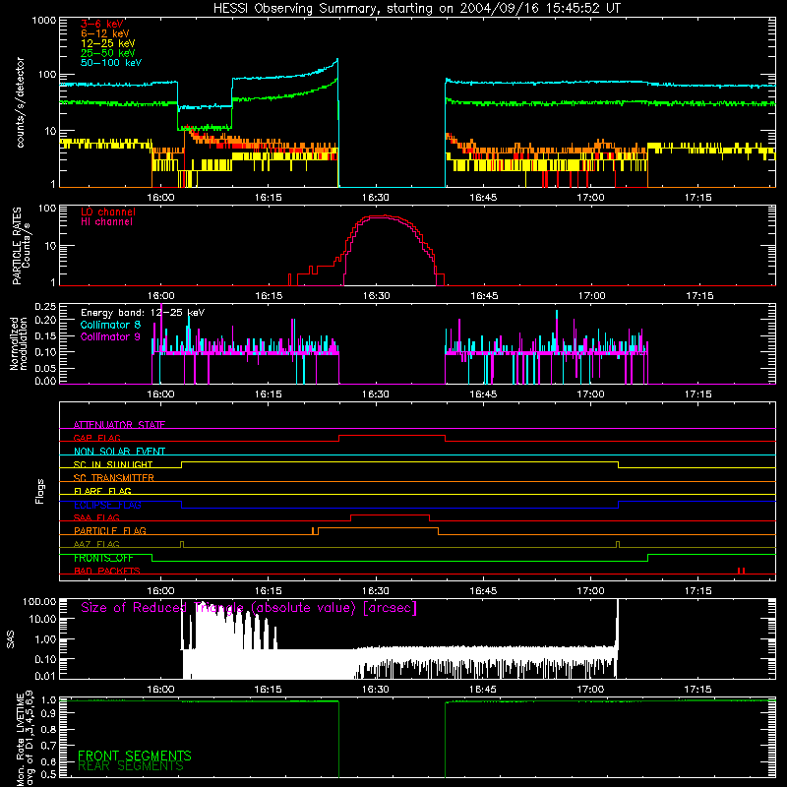Click the particle-rate curve peak near 16:30
787x787 pixels.
(384, 216)
